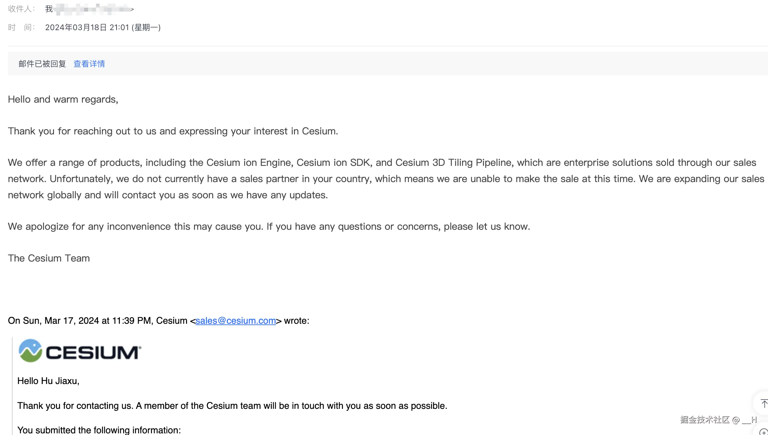Click the back-to-top arrow icon
Image resolution: width=768 pixels, height=435 pixels.
coord(763,404)
